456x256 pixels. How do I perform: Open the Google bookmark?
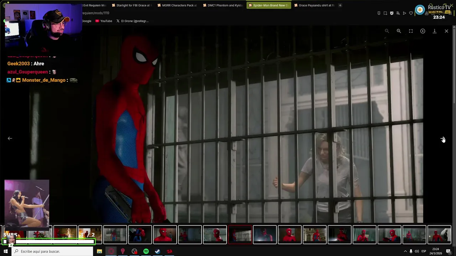(87, 21)
